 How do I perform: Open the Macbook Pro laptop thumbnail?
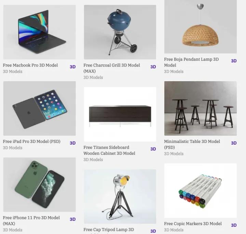click(40, 32)
